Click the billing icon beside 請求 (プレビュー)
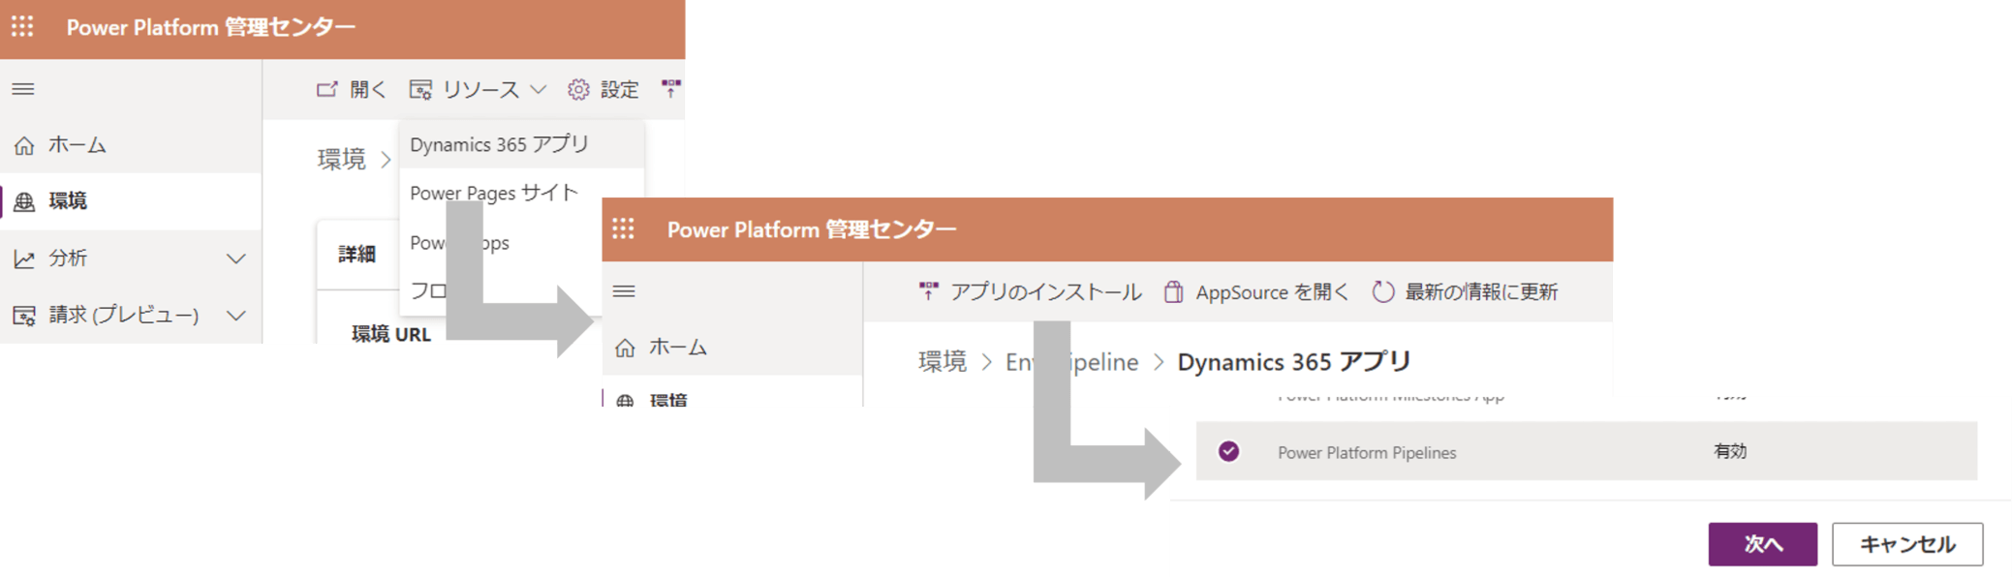 coord(24,316)
